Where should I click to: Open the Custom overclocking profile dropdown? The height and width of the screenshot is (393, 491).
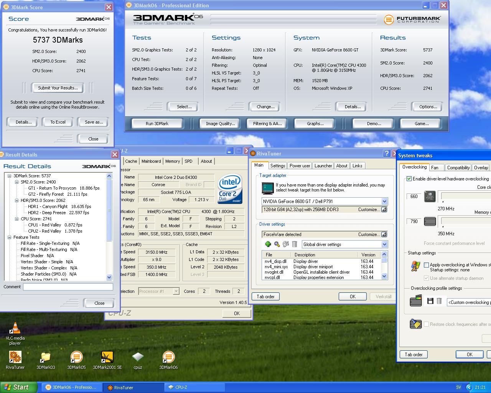point(469,302)
